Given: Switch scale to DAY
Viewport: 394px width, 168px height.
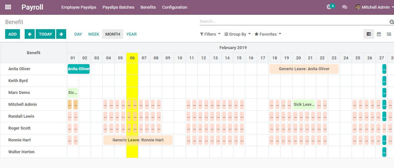Looking at the screenshot, I should coord(78,34).
